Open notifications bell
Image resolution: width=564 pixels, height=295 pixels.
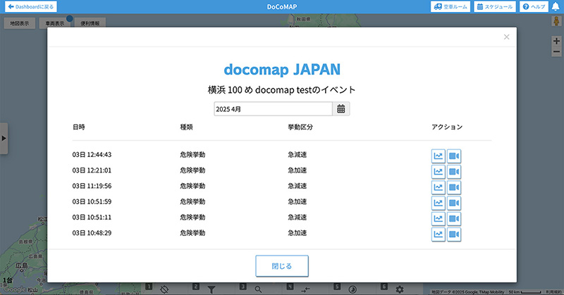pyautogui.click(x=555, y=6)
